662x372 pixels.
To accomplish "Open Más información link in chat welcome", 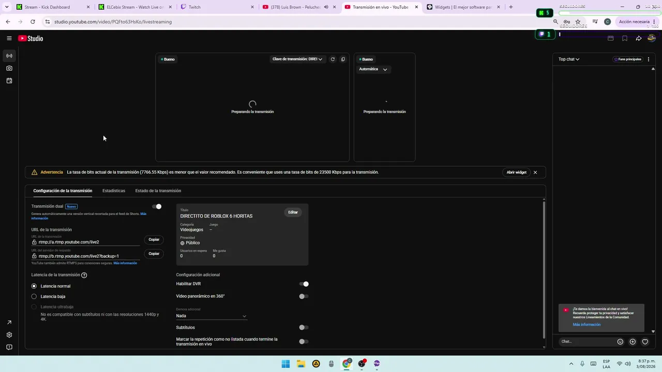I will pyautogui.click(x=586, y=324).
